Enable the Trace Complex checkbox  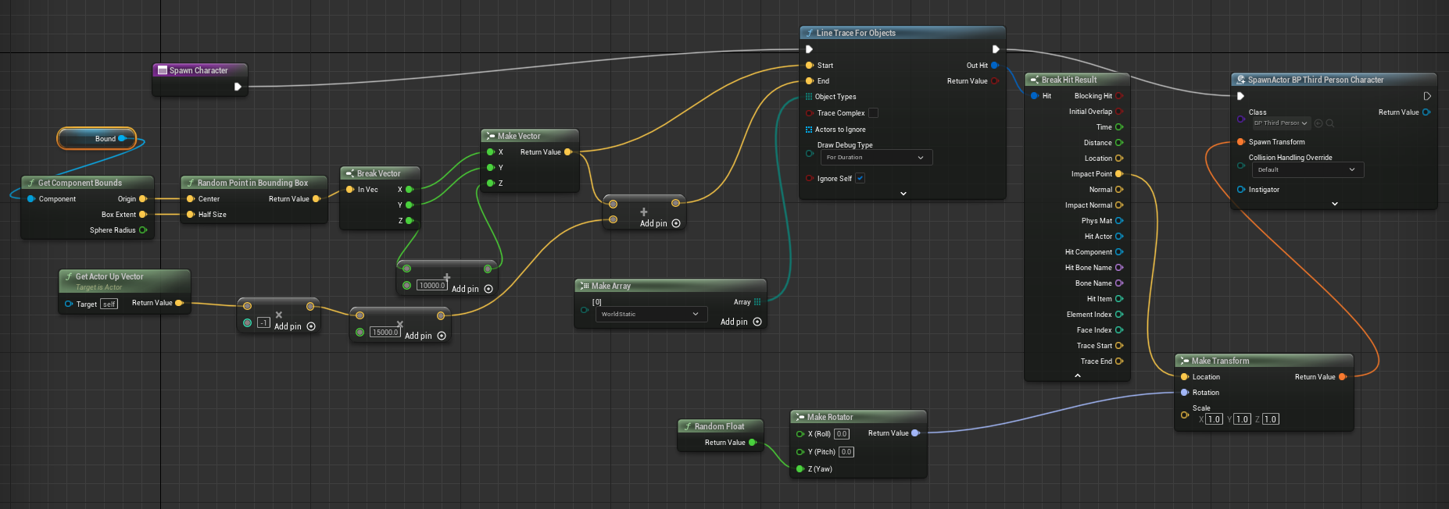pos(873,112)
